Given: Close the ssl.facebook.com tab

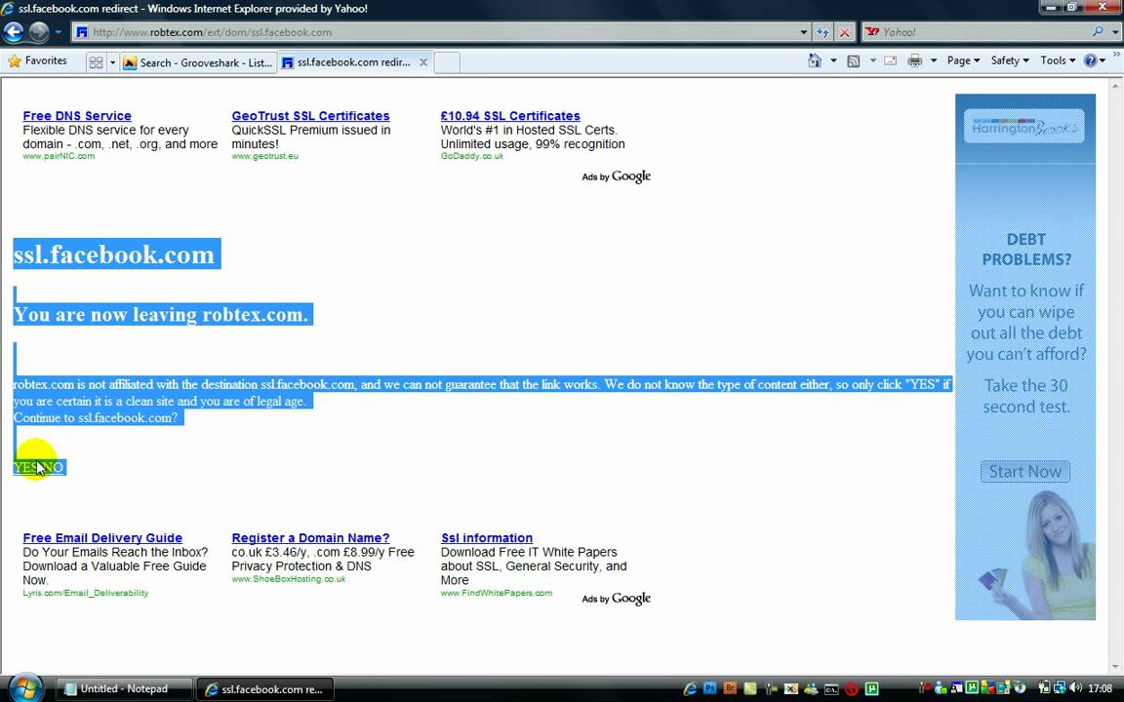Looking at the screenshot, I should [x=423, y=62].
